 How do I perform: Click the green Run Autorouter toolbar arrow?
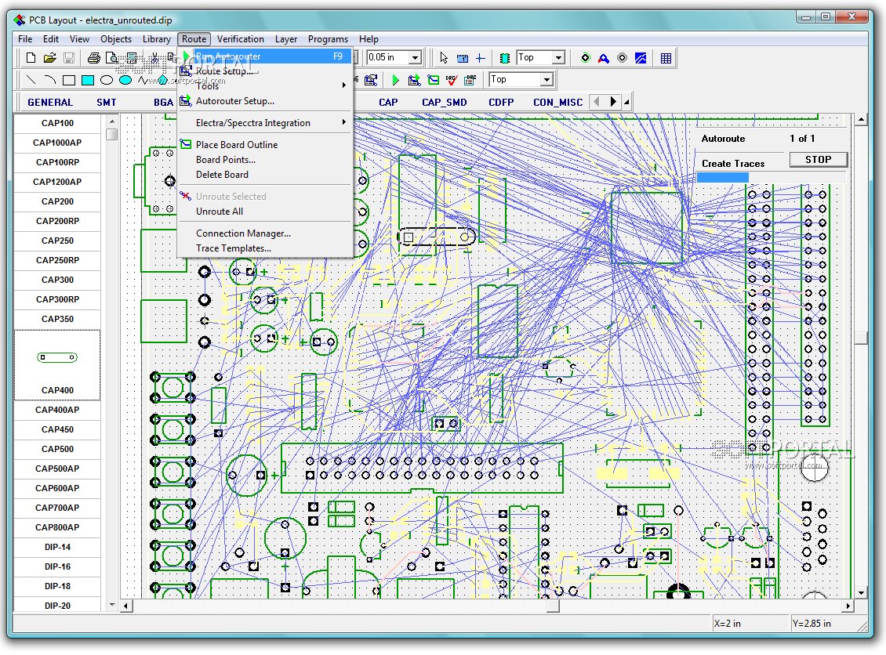pos(396,80)
